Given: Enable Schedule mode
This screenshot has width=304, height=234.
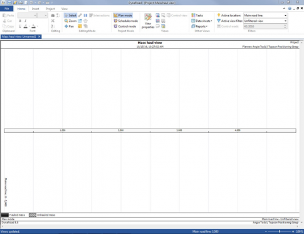Looking at the screenshot, I should (126, 21).
